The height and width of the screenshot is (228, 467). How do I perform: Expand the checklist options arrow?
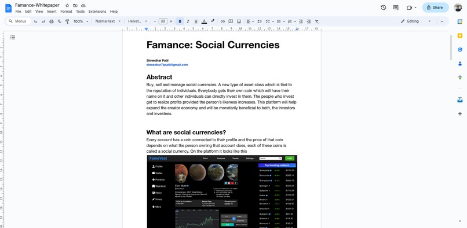[273, 21]
